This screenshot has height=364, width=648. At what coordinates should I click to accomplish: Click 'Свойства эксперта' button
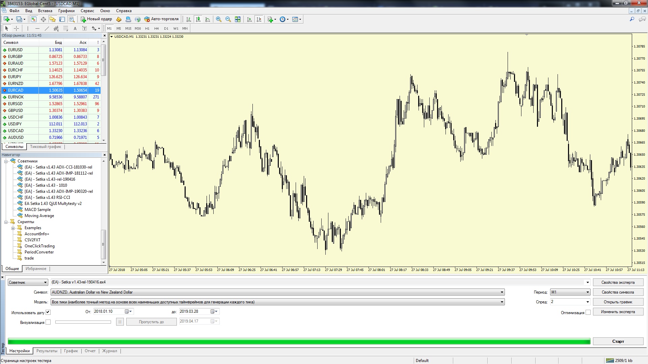coord(618,282)
